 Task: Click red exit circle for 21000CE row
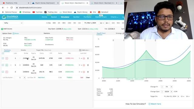tap(84, 58)
